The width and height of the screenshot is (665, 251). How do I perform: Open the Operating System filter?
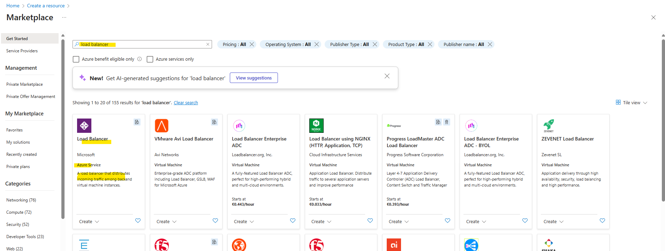[x=288, y=44]
